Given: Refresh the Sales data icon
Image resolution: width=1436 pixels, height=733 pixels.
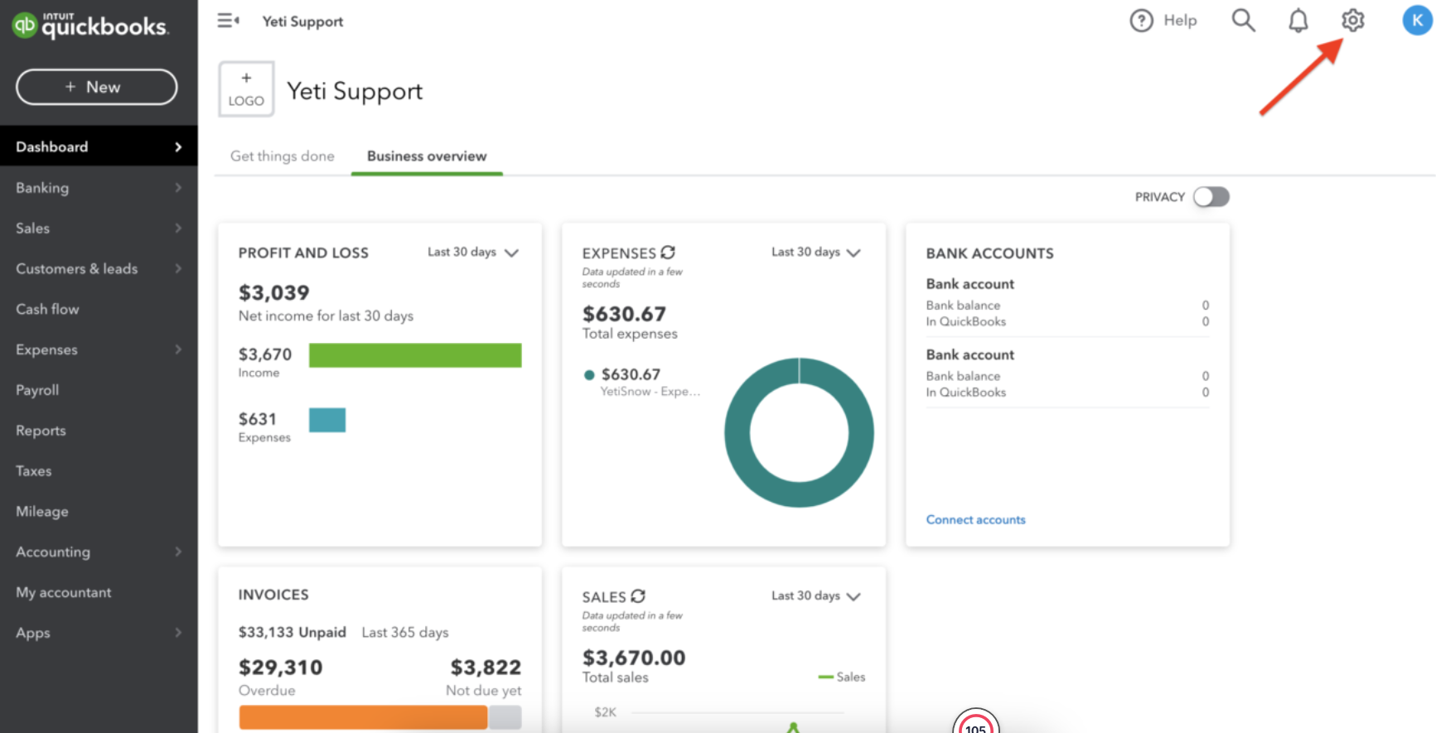Looking at the screenshot, I should click(x=637, y=596).
